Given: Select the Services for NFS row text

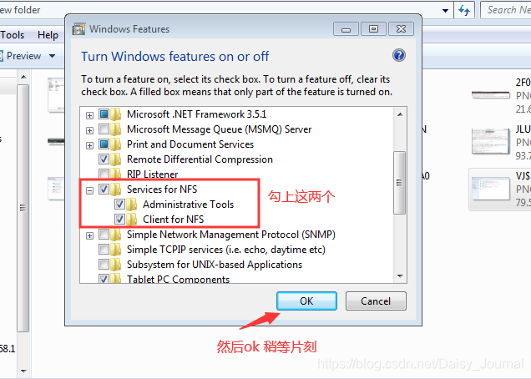Looking at the screenshot, I should click(x=162, y=189).
